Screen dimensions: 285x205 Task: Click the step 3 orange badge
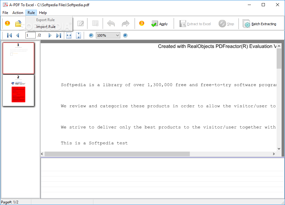click(142, 23)
